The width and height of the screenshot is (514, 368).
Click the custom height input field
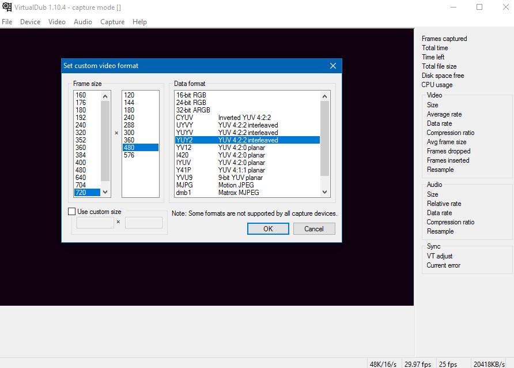point(143,223)
